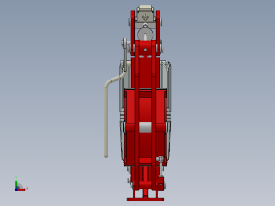
Task: Select the small pin hole on upper red bracket
Action: click(x=145, y=50)
